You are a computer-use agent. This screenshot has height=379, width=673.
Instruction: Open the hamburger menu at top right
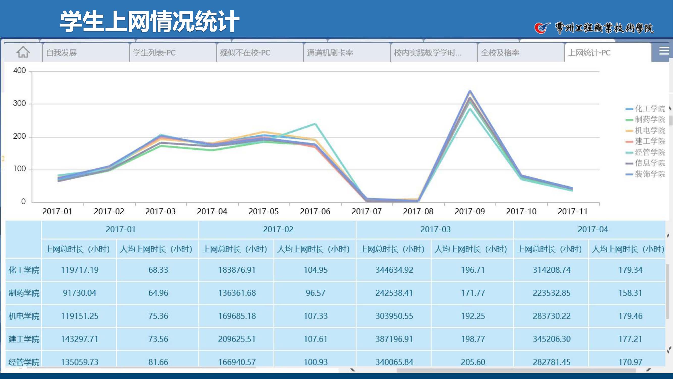[664, 51]
